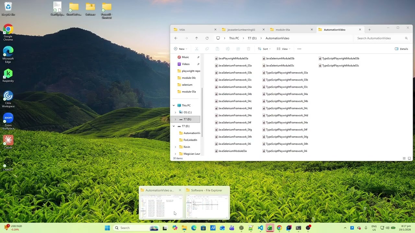Screen dimensions: 415x233
Task: Click the Windows Start button
Action: click(x=107, y=228)
